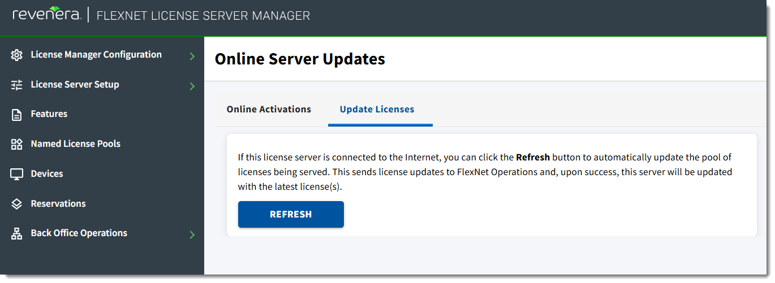The image size is (775, 283).
Task: Select the Update Licenses tab
Action: coord(377,109)
